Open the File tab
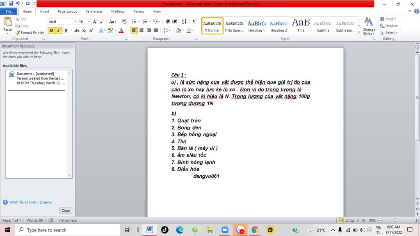Image resolution: width=420 pixels, height=236 pixels. click(x=9, y=11)
